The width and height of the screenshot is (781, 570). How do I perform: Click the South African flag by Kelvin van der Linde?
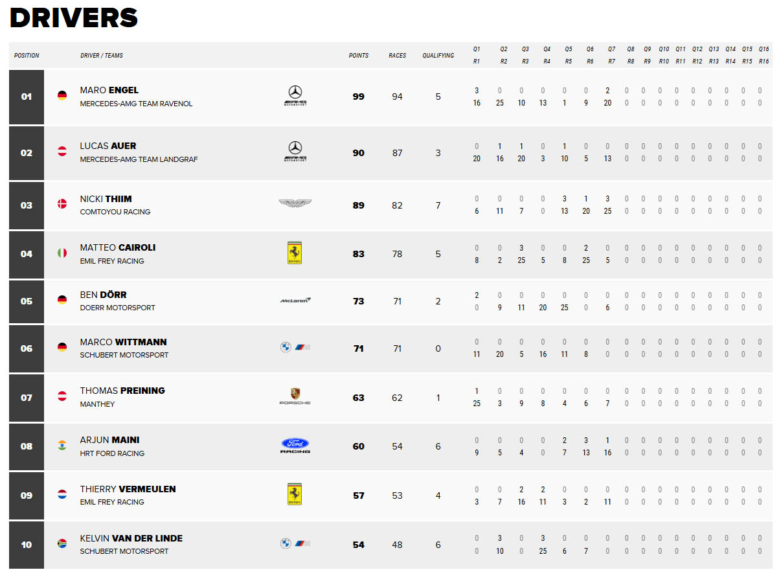pos(62,544)
